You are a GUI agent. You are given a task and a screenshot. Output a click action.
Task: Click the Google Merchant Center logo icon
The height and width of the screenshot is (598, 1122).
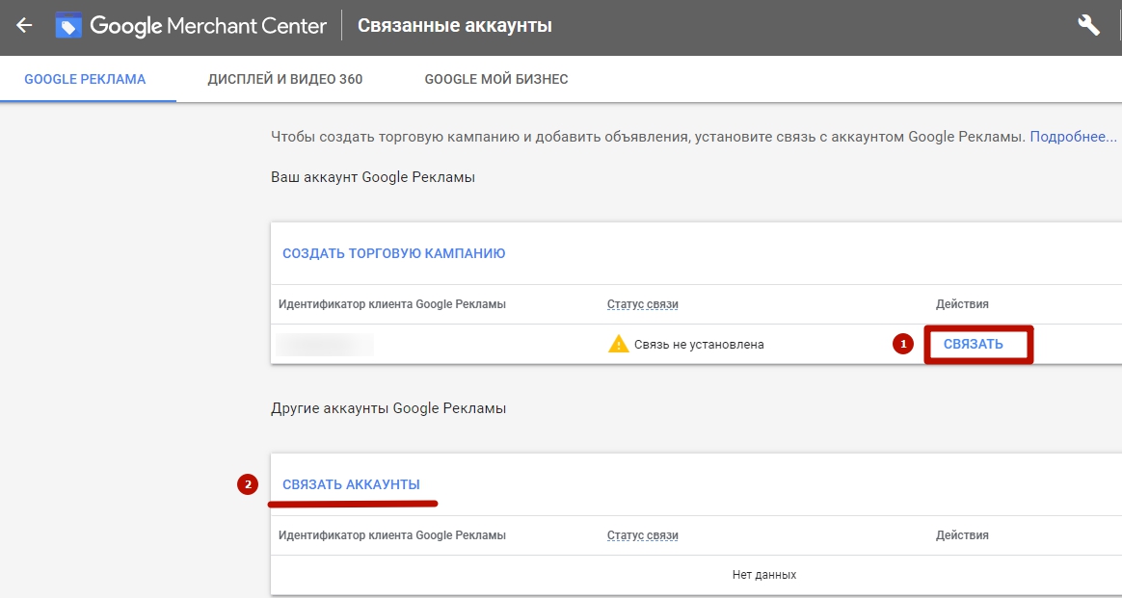coord(68,26)
